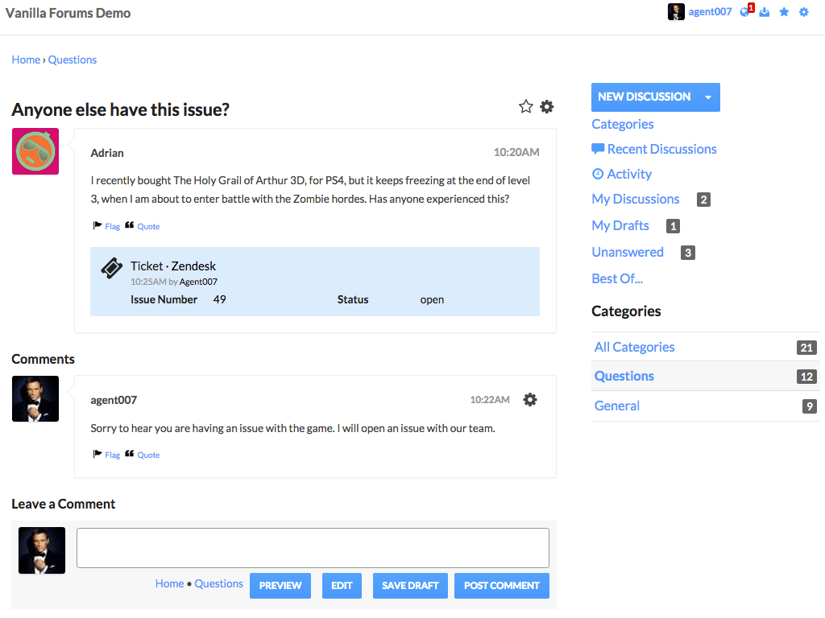Screen dimensions: 825x618
Task: Focus the Leave a Comment text box
Action: (x=313, y=548)
